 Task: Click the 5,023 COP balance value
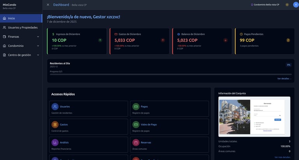click(x=187, y=40)
